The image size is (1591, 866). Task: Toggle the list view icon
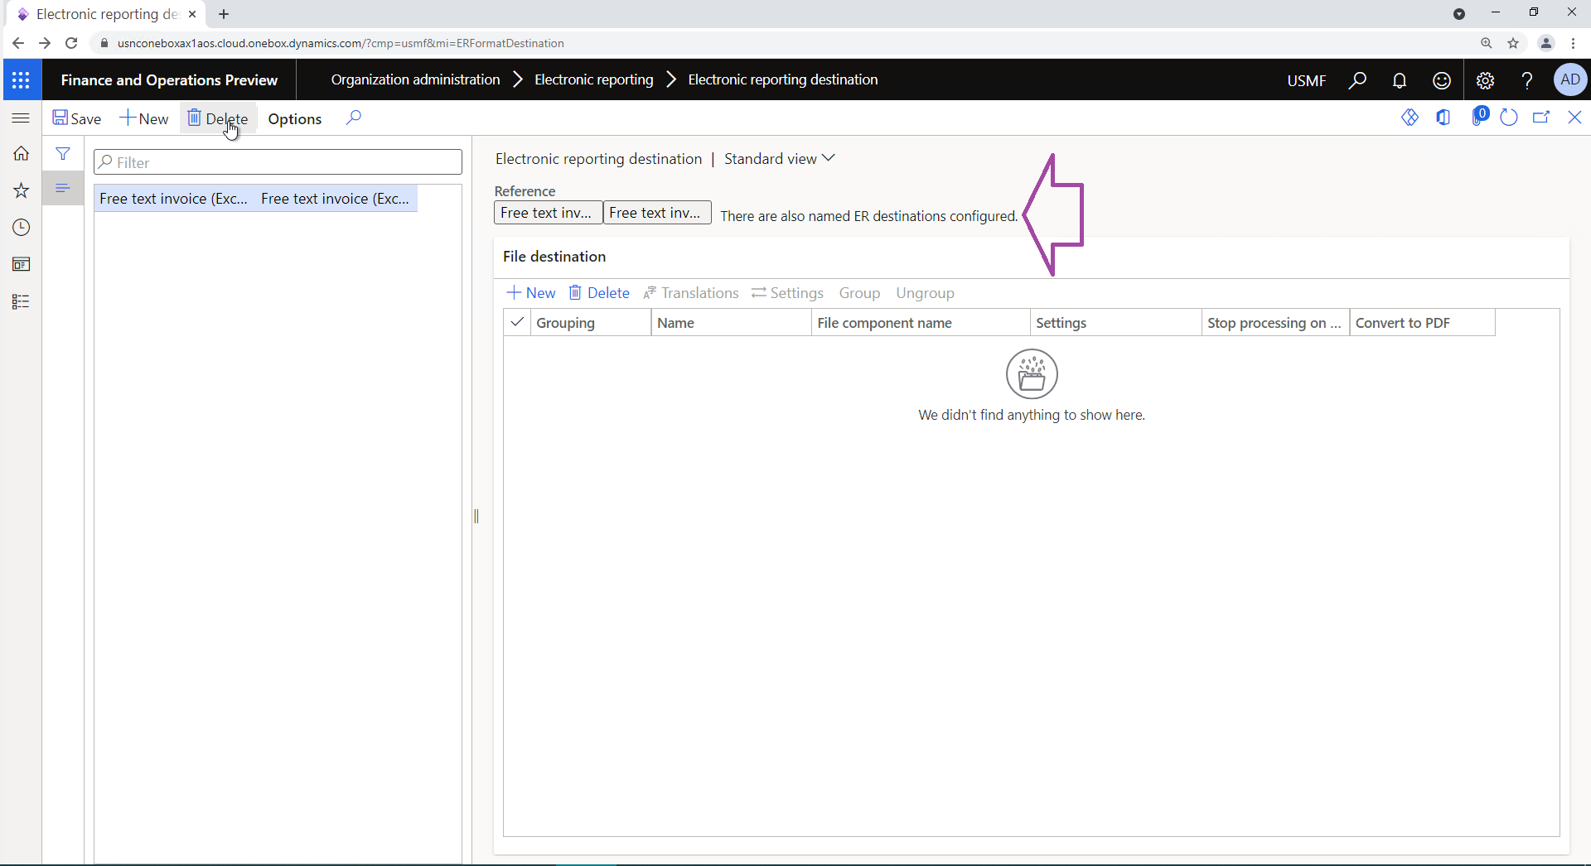coord(63,188)
